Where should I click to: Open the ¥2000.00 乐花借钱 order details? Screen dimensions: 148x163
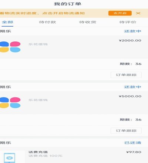[74, 47]
